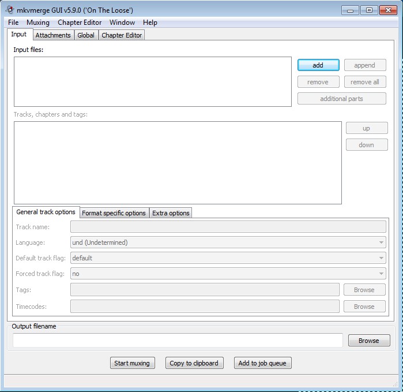Viewport: 403px width, 392px height.
Task: Click the Timecodes file path field
Action: click(x=205, y=307)
